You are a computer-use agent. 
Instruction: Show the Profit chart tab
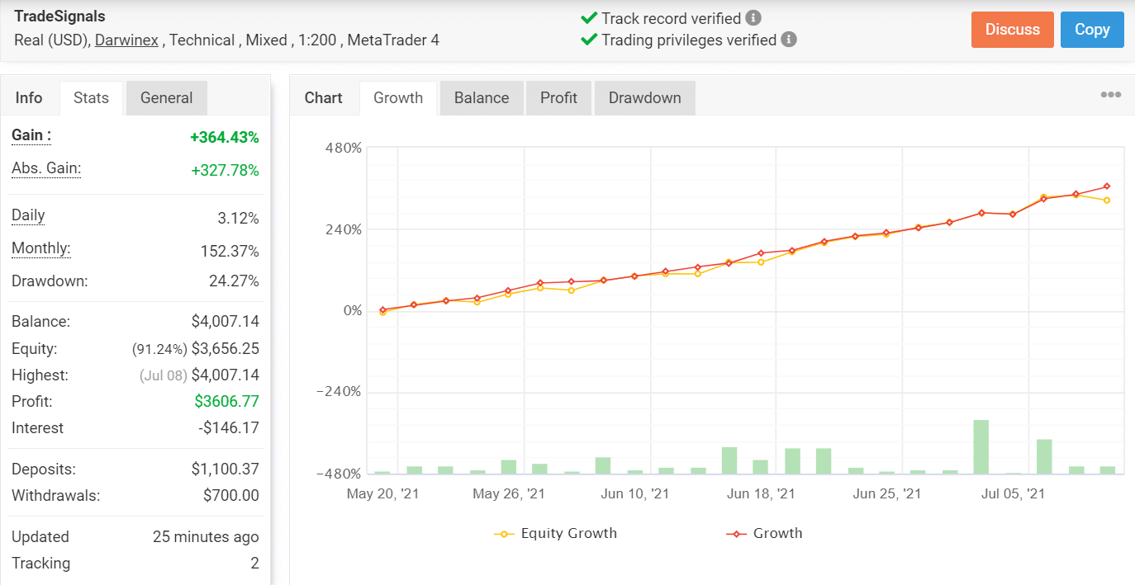[x=558, y=97]
